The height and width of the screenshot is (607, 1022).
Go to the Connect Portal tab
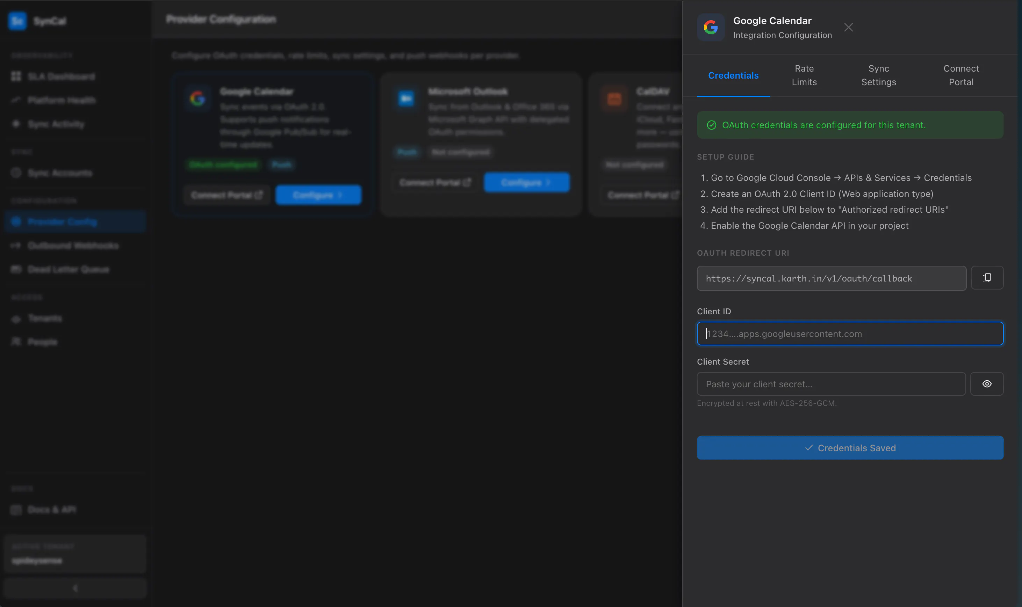coord(961,75)
